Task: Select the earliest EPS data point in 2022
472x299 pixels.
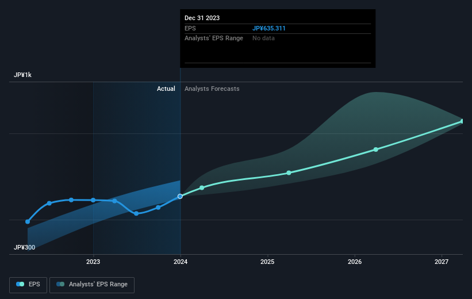Action: coord(28,221)
